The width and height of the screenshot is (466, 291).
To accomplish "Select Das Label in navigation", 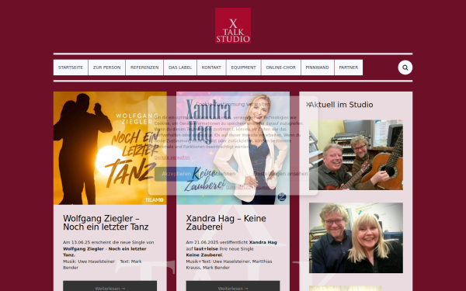I will tap(180, 68).
